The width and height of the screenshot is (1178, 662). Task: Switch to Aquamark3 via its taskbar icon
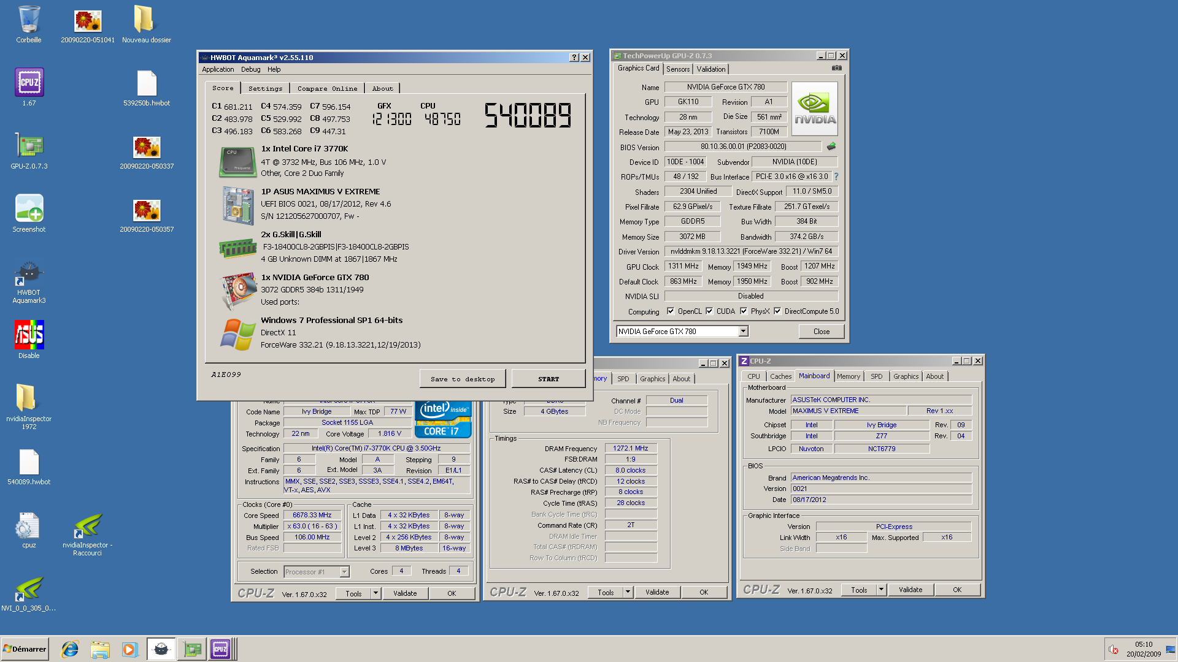pyautogui.click(x=161, y=649)
